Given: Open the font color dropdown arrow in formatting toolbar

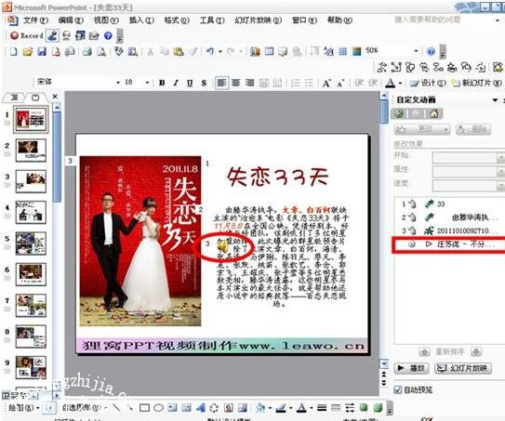Looking at the screenshot, I should (x=400, y=84).
